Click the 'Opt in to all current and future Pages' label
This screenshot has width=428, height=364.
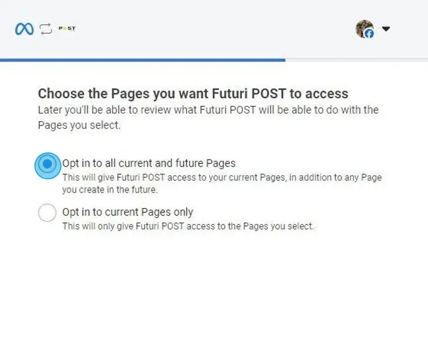pos(149,163)
